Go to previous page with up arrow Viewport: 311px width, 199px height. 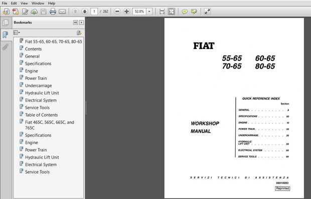coord(75,11)
